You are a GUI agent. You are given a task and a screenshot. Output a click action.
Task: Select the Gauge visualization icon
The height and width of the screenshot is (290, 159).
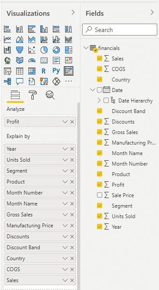coord(32,60)
